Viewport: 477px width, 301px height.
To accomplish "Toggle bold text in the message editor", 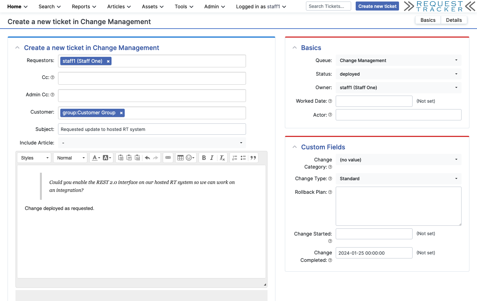I will click(x=203, y=158).
